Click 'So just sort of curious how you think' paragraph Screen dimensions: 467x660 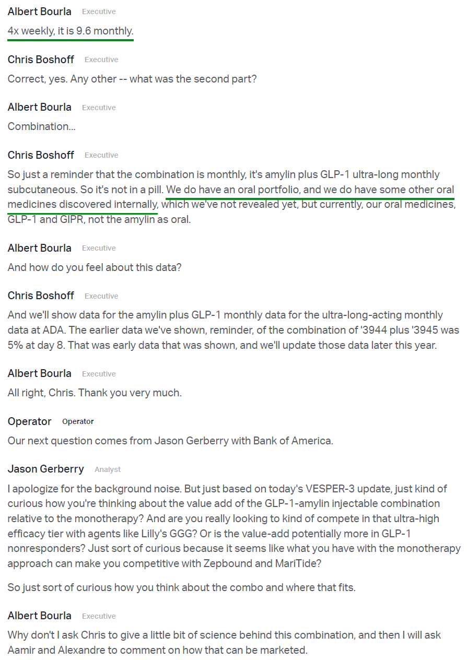[x=181, y=587]
